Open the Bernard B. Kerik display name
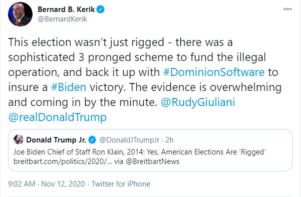 point(66,9)
